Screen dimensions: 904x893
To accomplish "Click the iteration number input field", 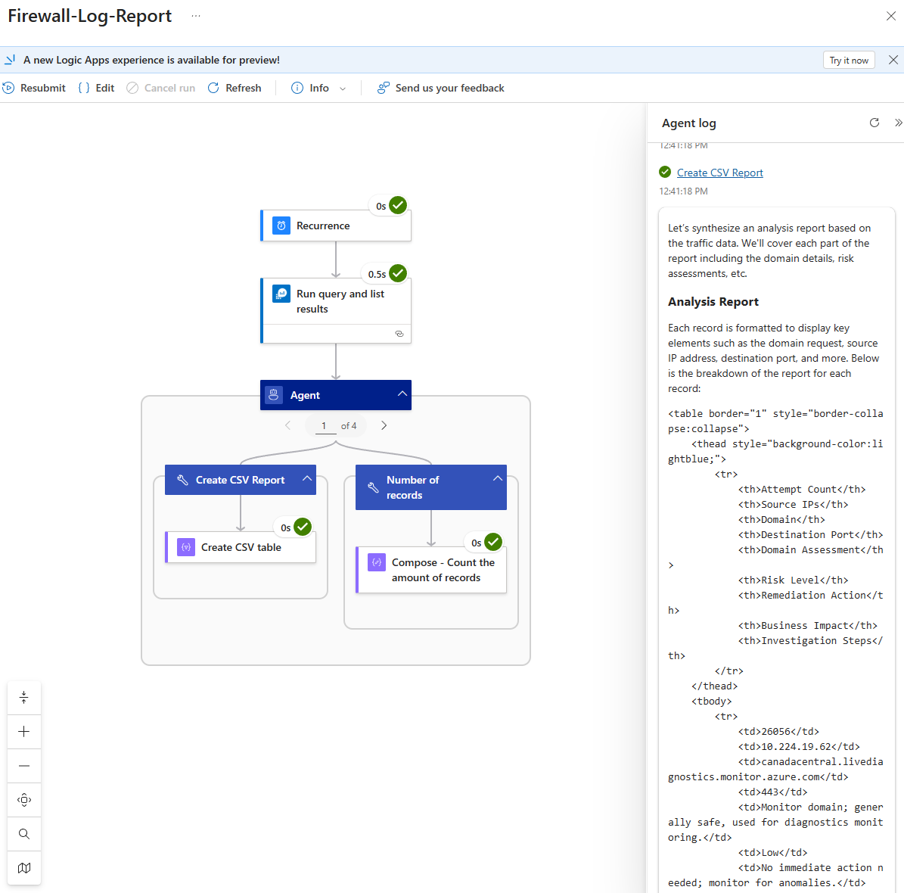I will point(325,426).
